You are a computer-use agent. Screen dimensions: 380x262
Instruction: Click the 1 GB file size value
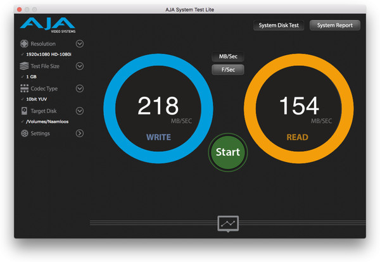click(x=31, y=77)
